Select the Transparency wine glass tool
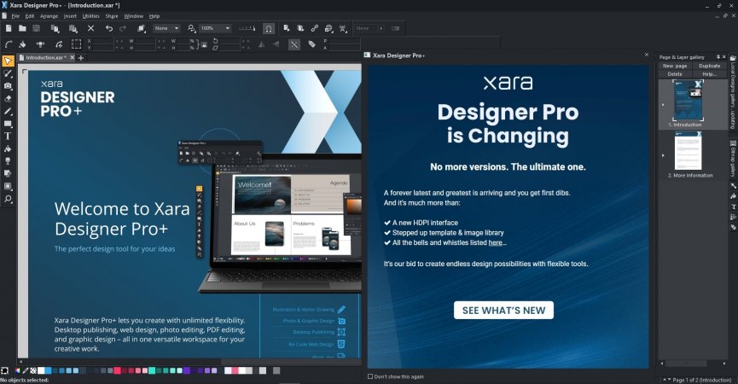 point(8,161)
